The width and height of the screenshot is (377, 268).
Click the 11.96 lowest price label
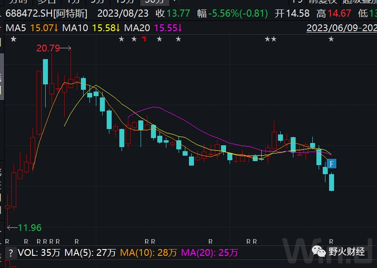pos(30,228)
